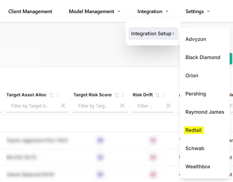This screenshot has height=182, width=233.
Task: Choose Schwab integration
Action: (195, 148)
